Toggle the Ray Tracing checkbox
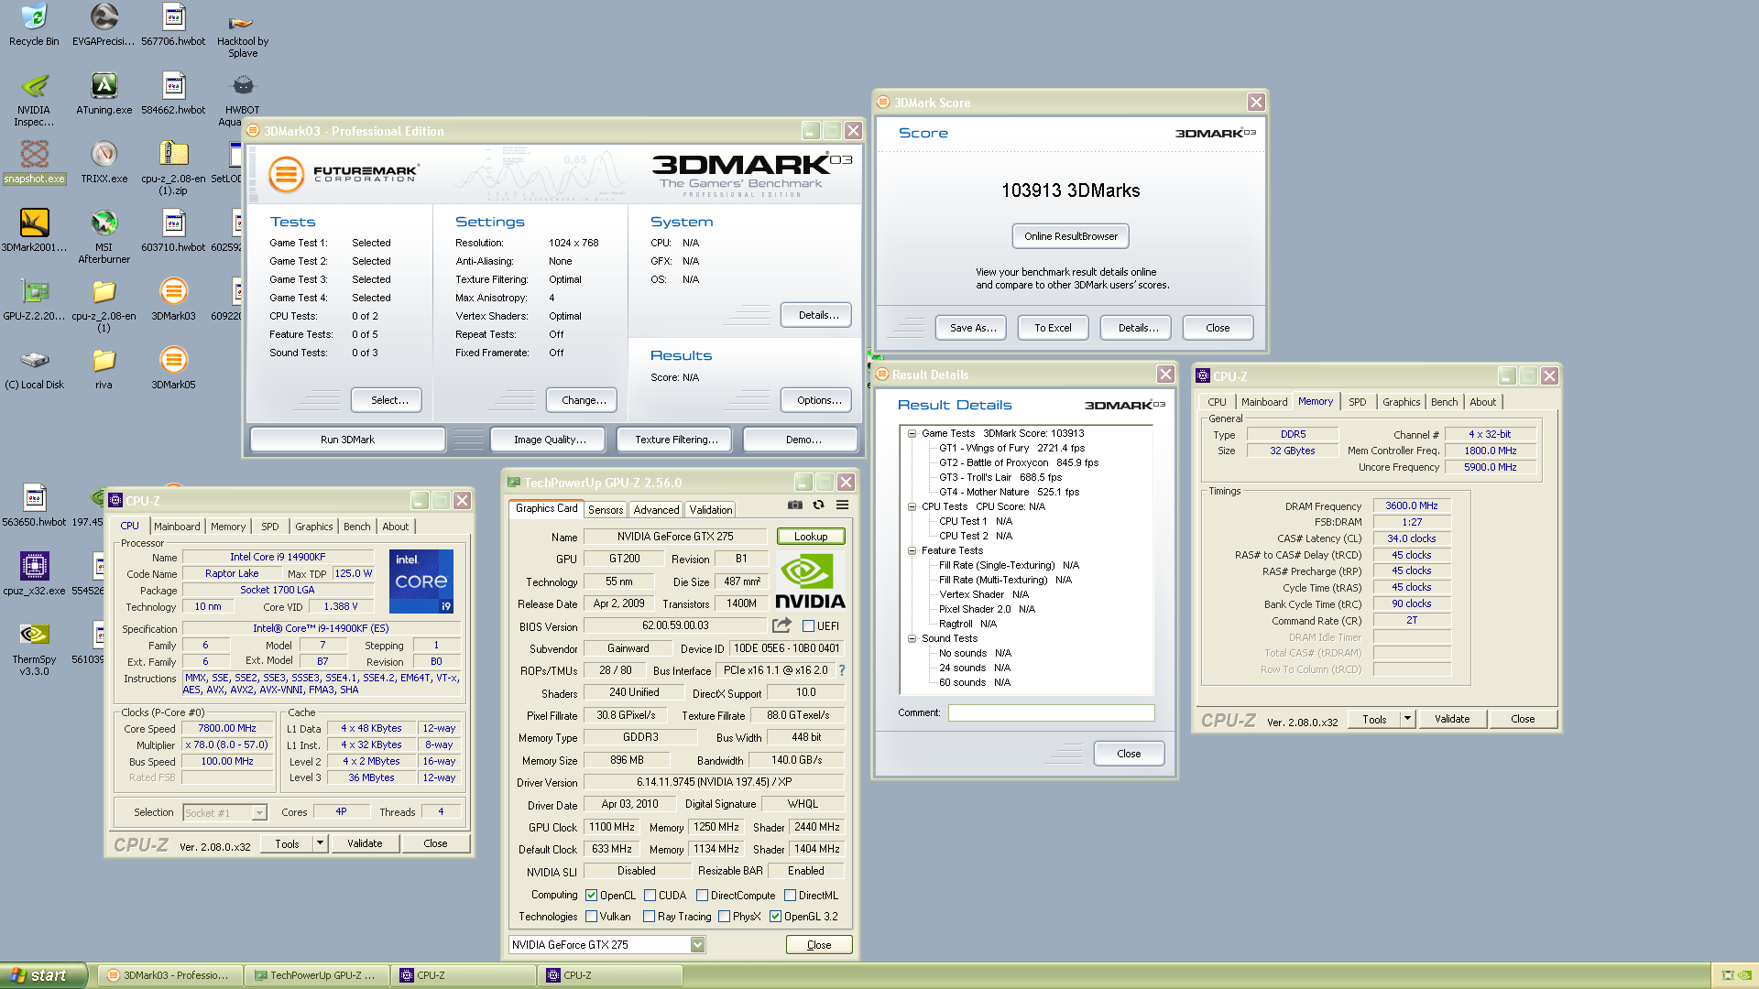 tap(649, 917)
